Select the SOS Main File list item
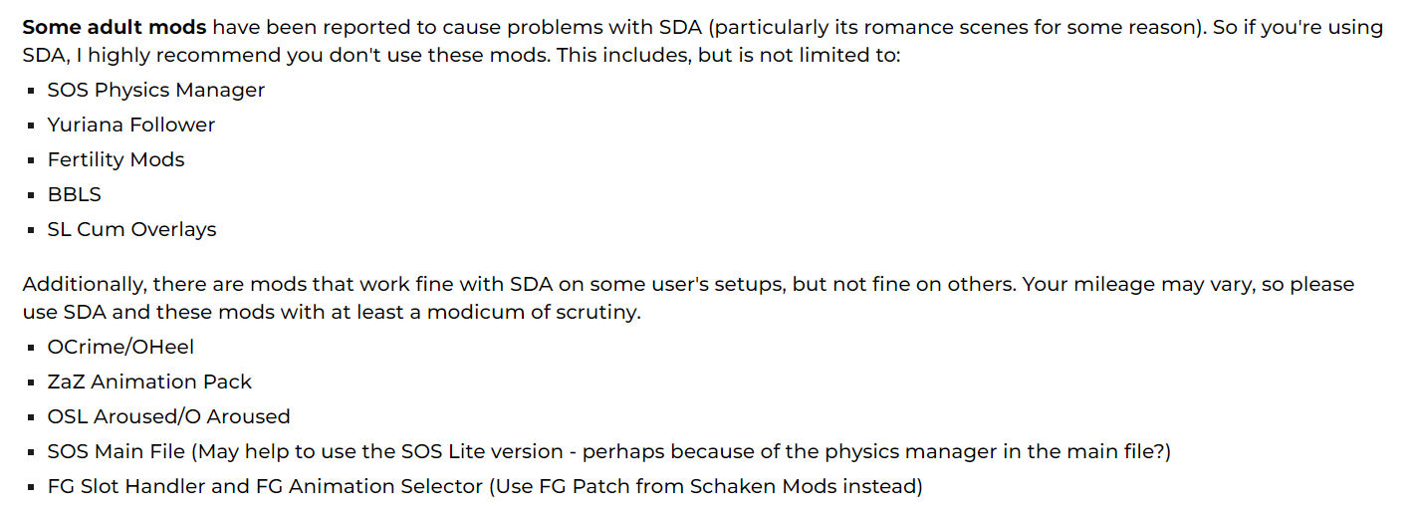Screen dimensions: 1416x509 click(609, 451)
